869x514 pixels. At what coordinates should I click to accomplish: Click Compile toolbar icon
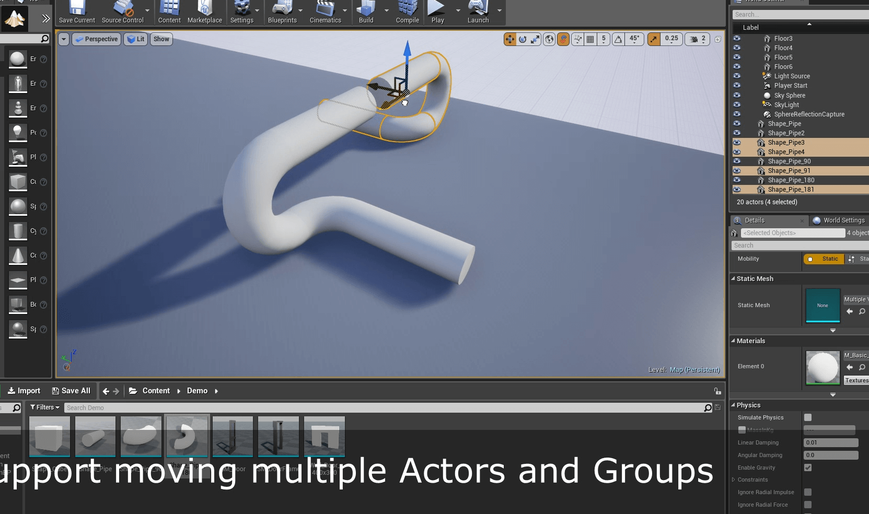point(408,13)
